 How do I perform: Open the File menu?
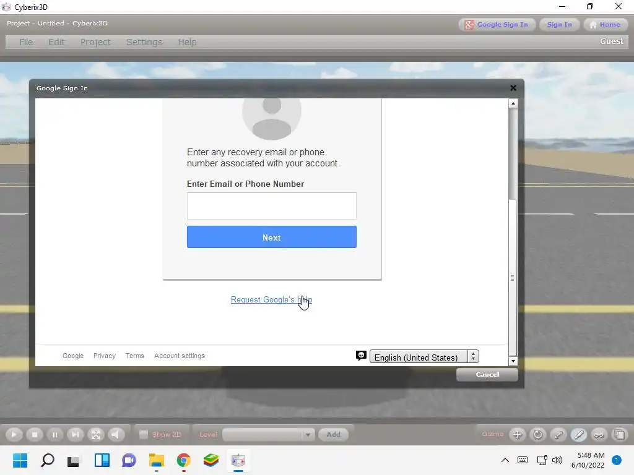[x=26, y=42]
